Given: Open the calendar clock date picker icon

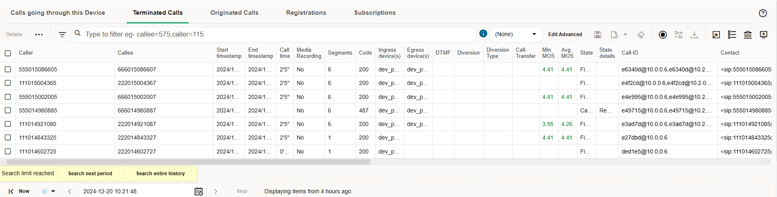Looking at the screenshot, I should tap(199, 191).
